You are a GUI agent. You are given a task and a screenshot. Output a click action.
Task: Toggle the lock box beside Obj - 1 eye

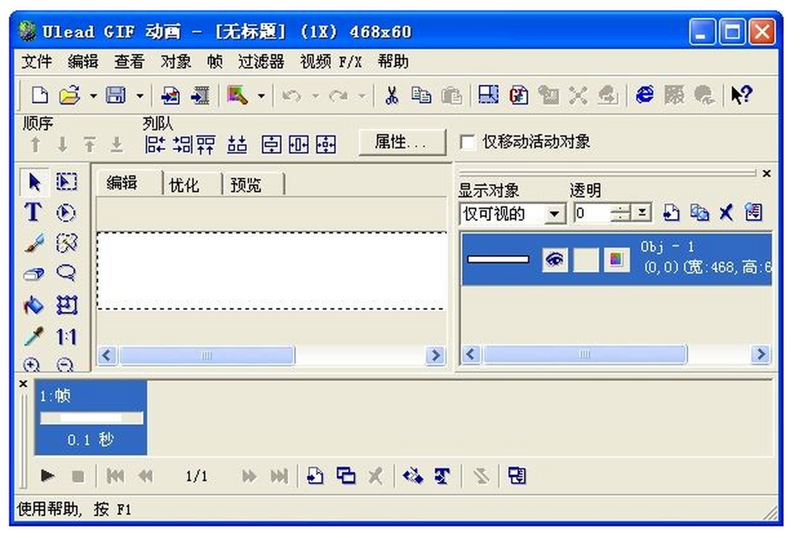coord(585,260)
